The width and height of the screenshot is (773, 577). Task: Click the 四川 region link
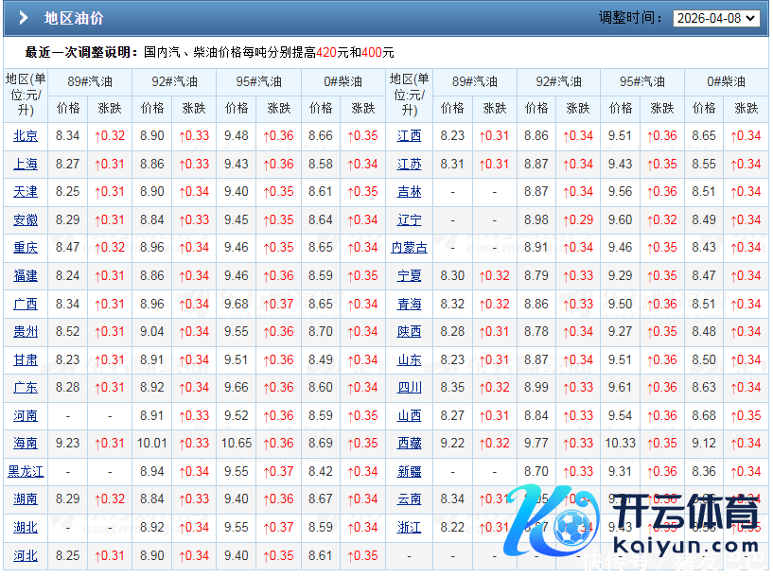pos(410,388)
